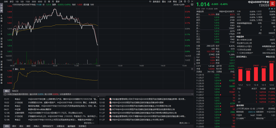This screenshot has width=276, height=128.
Task: Click the plus add-to-watchlist icon
Action: [x=274, y=9]
